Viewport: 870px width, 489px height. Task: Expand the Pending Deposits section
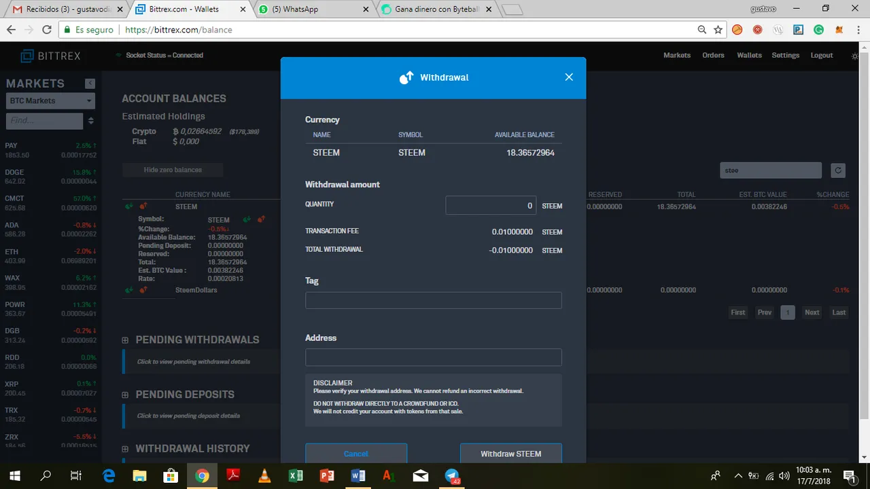[125, 395]
